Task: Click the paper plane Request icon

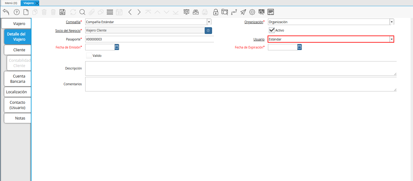Action: (243, 12)
